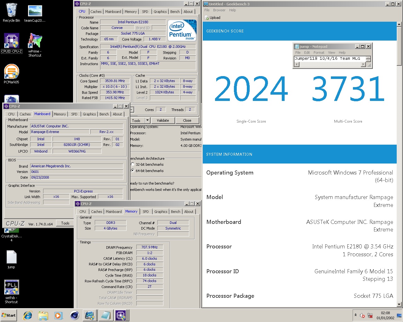
Task: Open the Help menu in Geekbench
Action: point(233,10)
